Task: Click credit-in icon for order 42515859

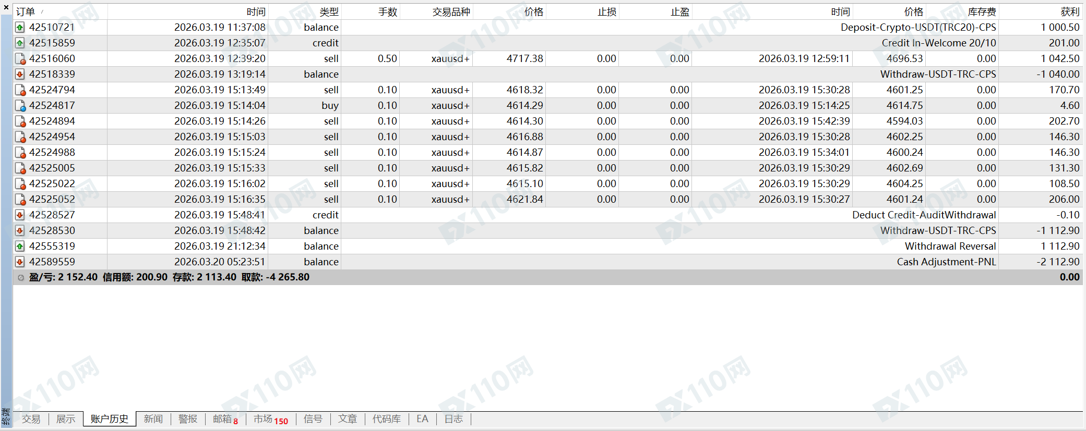Action: [20, 43]
